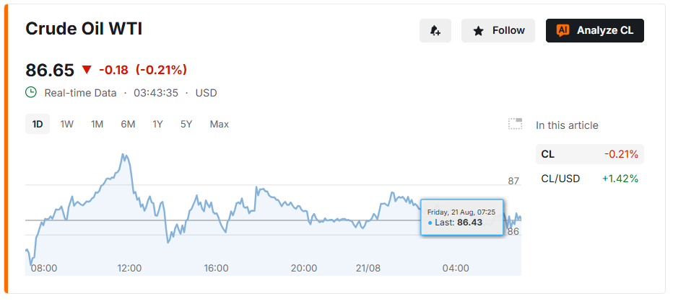Select the 6M chart range
Viewport: 673px width, 301px height.
pos(128,124)
